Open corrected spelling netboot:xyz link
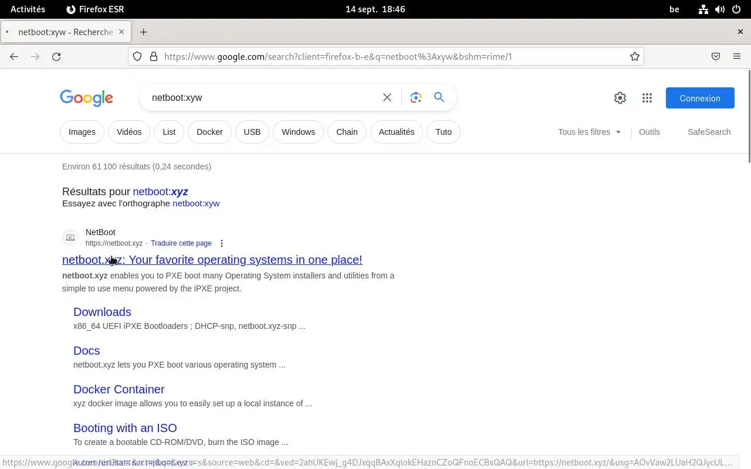Image resolution: width=751 pixels, height=469 pixels. point(160,192)
